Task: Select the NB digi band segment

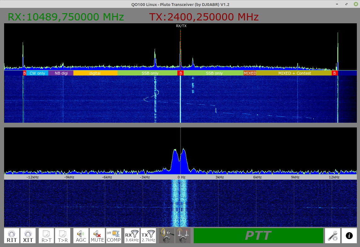Action: (61, 73)
